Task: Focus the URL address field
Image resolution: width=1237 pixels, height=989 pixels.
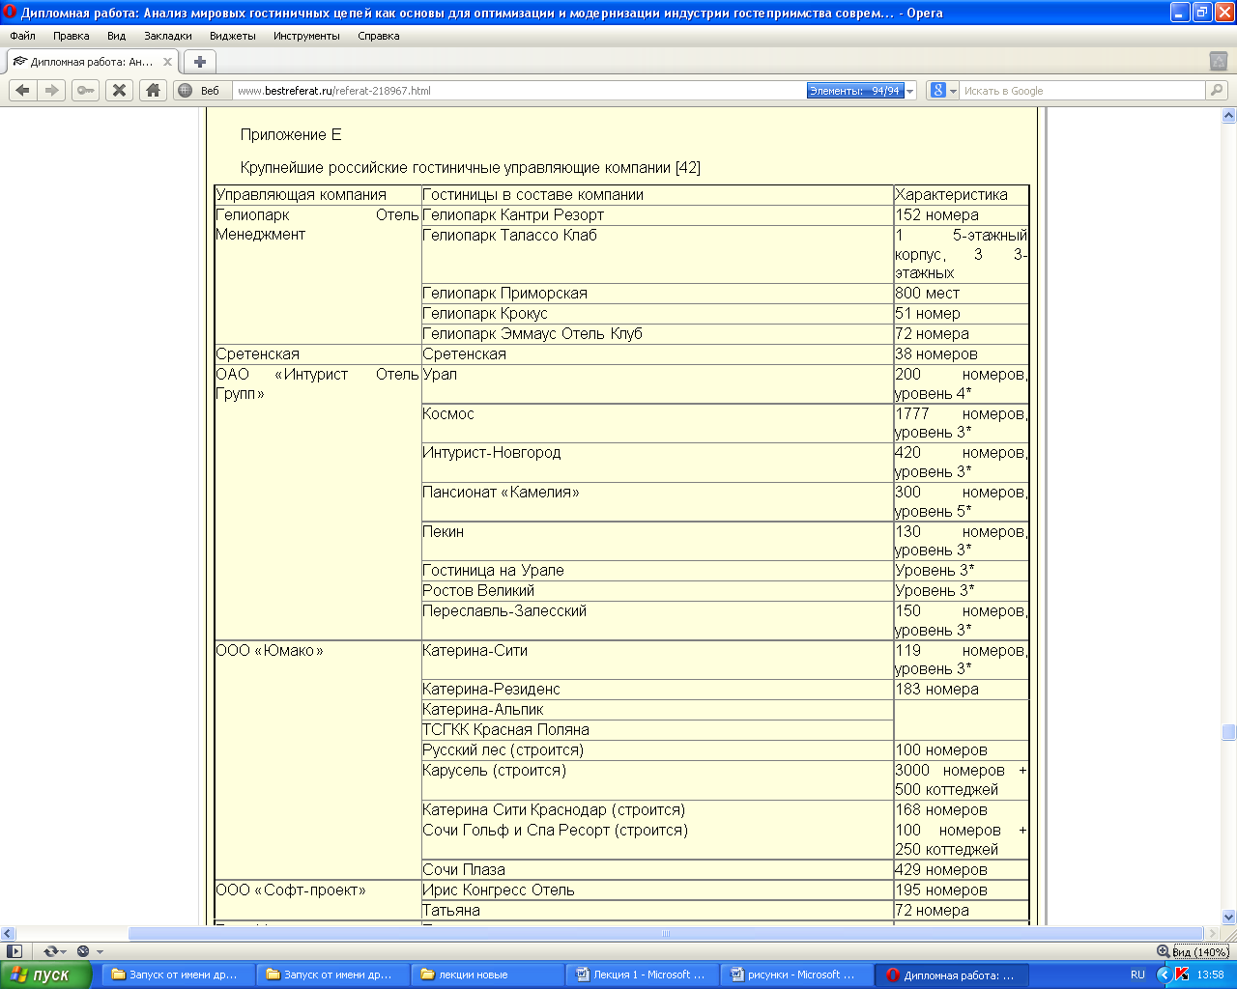Action: 519,91
